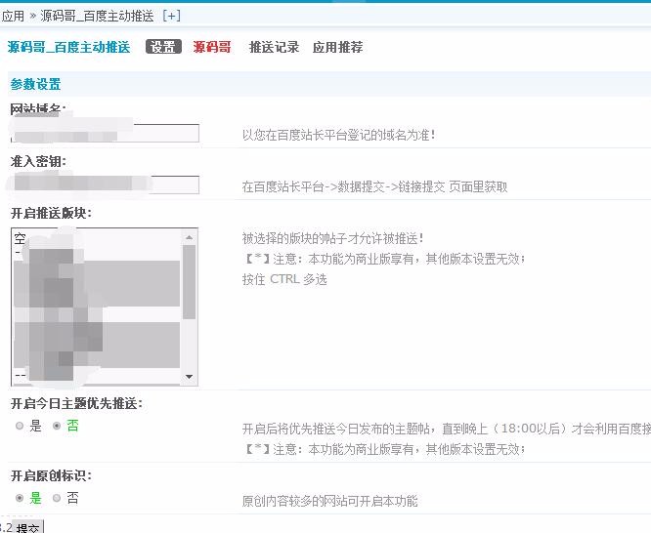Click hint 被选择的版块的帖子才允许被推送
The width and height of the screenshot is (651, 533).
[x=333, y=238]
